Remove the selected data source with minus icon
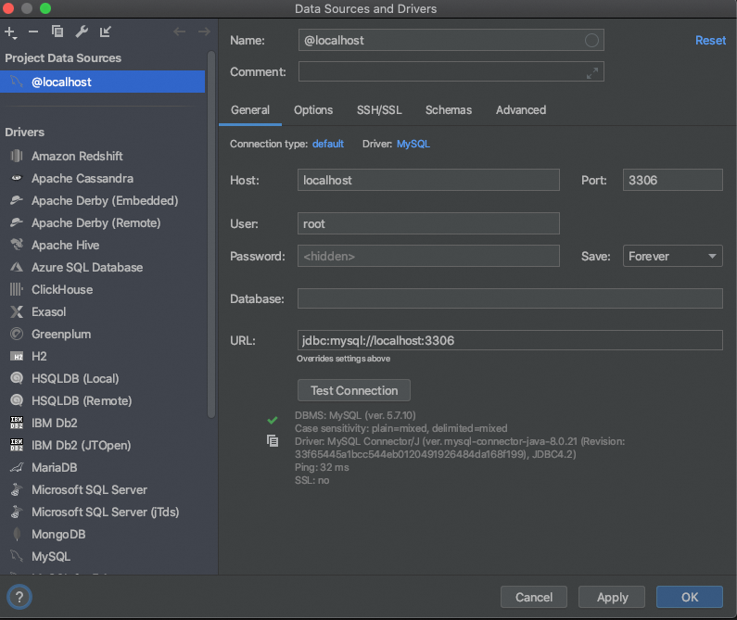The image size is (737, 620). (32, 32)
